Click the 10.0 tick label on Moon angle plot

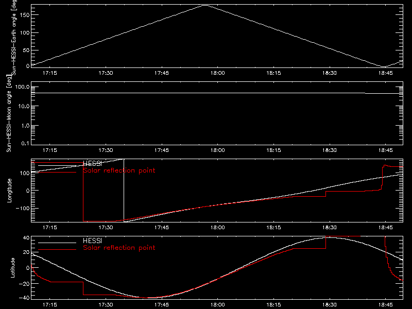click(x=24, y=106)
